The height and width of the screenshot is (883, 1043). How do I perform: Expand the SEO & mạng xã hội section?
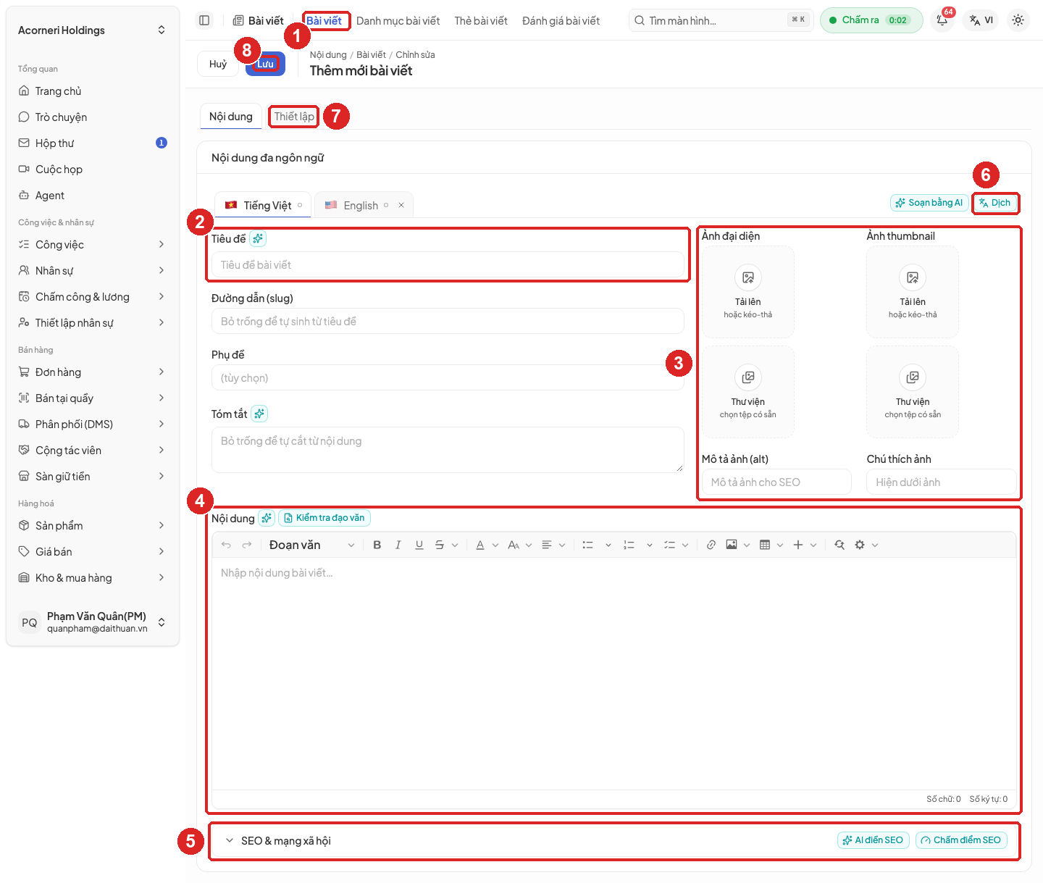[x=230, y=840]
